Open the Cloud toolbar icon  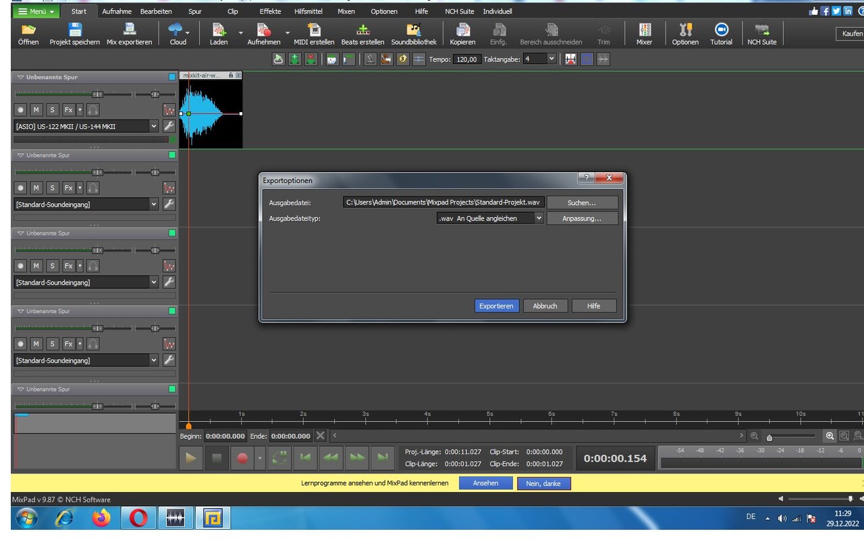click(176, 30)
